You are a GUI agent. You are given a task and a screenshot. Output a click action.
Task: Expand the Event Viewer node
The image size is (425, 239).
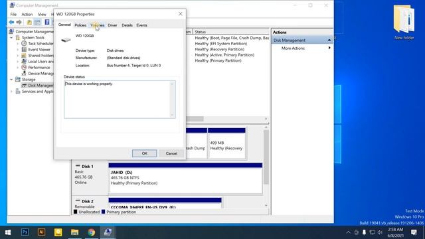18,50
